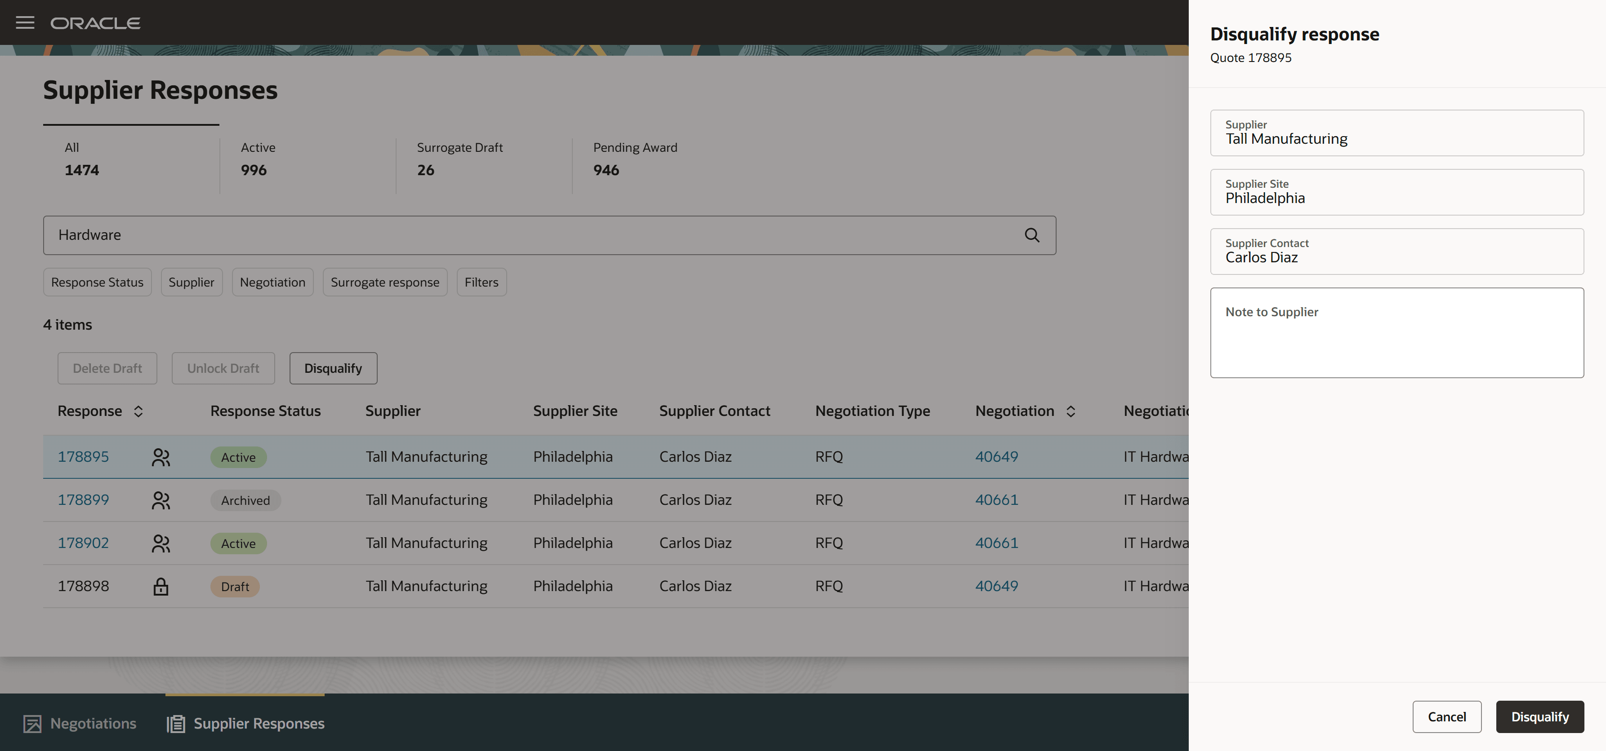Open response link 178902
The height and width of the screenshot is (751, 1606).
click(x=83, y=543)
